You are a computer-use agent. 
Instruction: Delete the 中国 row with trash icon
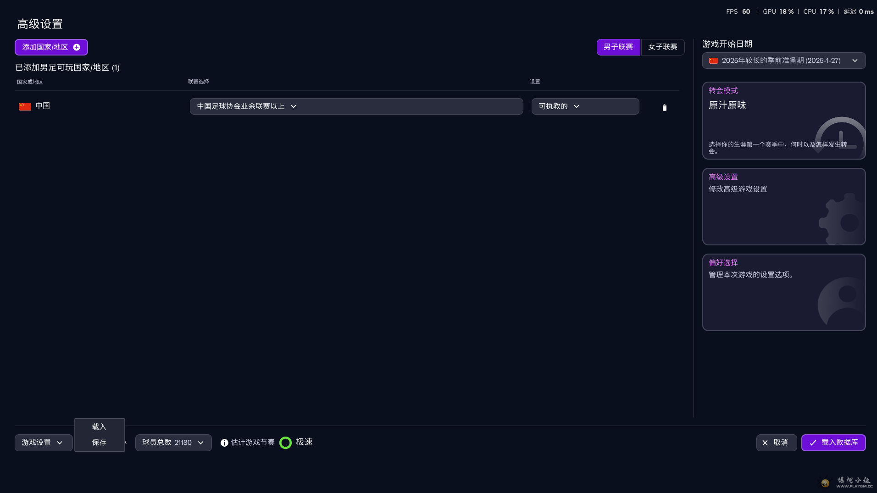[664, 107]
